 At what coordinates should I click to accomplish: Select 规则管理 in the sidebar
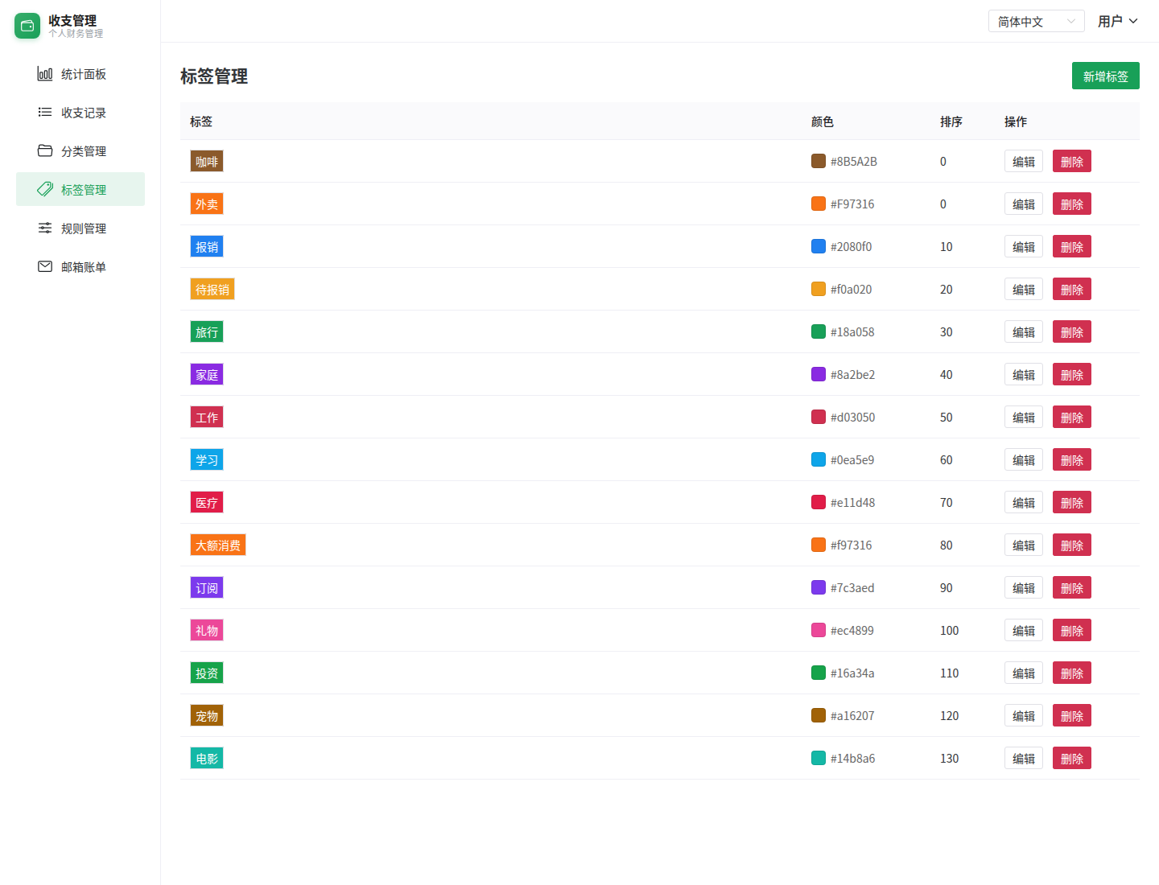point(80,228)
